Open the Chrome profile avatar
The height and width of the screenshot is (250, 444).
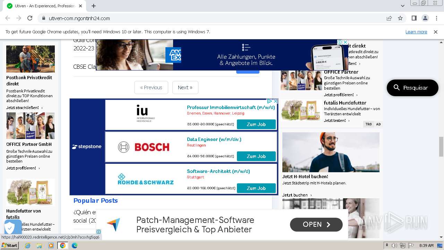tap(425, 18)
